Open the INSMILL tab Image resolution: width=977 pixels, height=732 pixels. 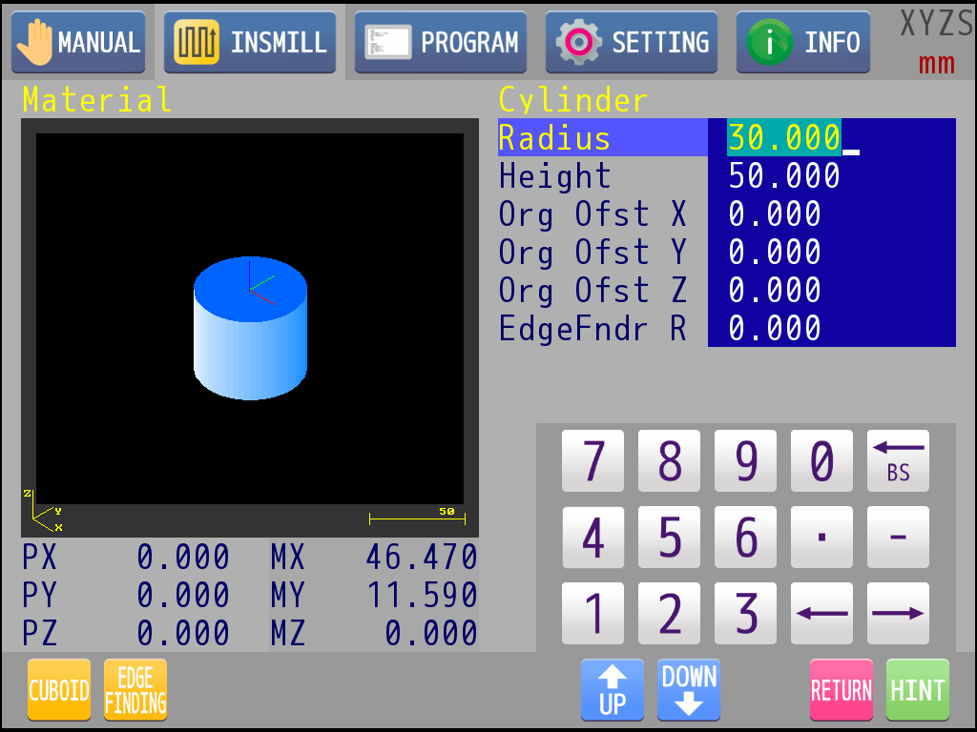tap(250, 43)
